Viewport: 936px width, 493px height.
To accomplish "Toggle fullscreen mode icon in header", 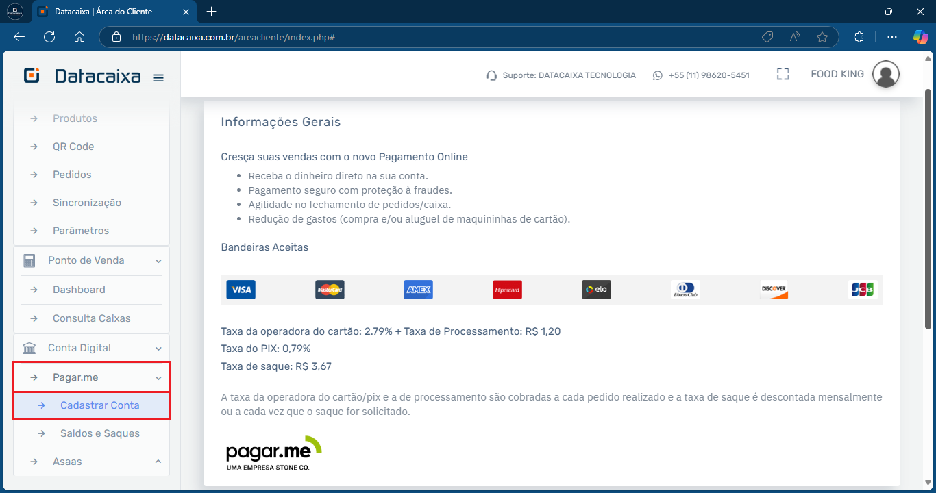I will pos(783,75).
